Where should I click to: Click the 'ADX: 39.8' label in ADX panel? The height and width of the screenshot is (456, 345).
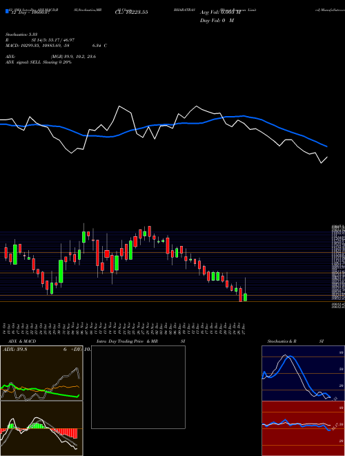coord(14,350)
